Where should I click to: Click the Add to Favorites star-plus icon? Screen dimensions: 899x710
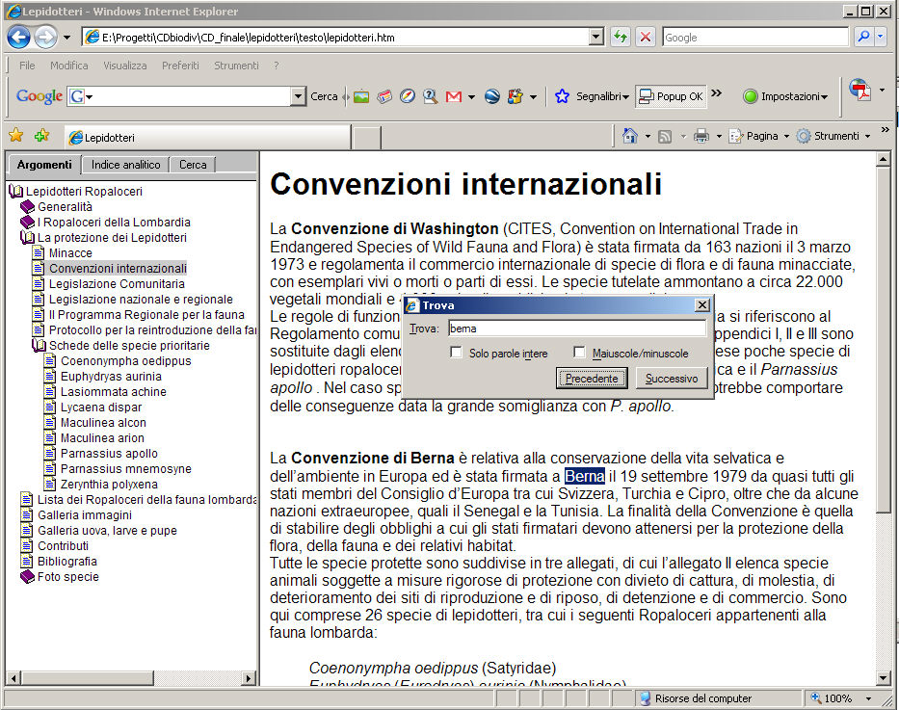[x=41, y=136]
